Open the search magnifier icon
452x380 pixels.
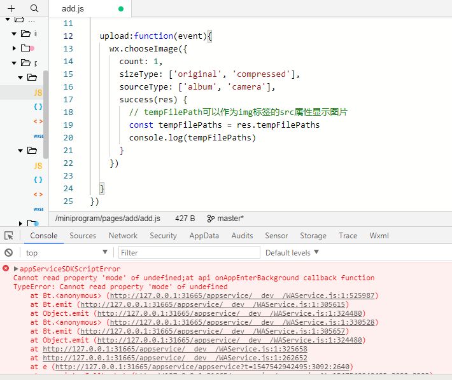(34, 8)
